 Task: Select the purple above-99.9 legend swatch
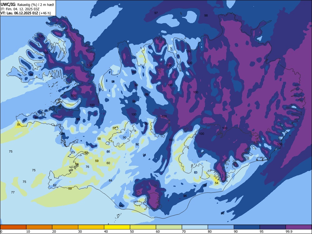pos(299,227)
